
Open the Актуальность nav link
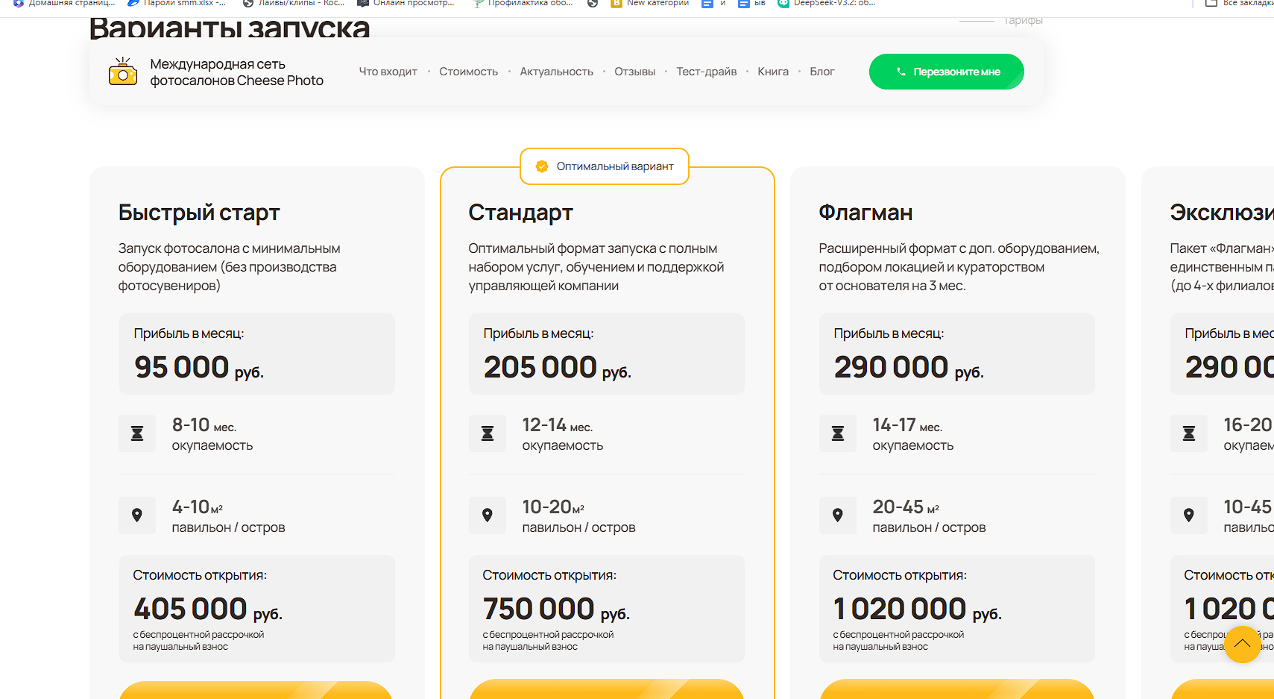coord(556,72)
